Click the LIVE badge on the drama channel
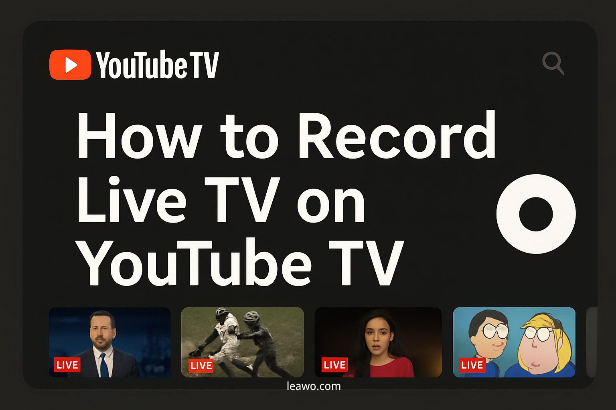This screenshot has width=616, height=410. pyautogui.click(x=334, y=365)
